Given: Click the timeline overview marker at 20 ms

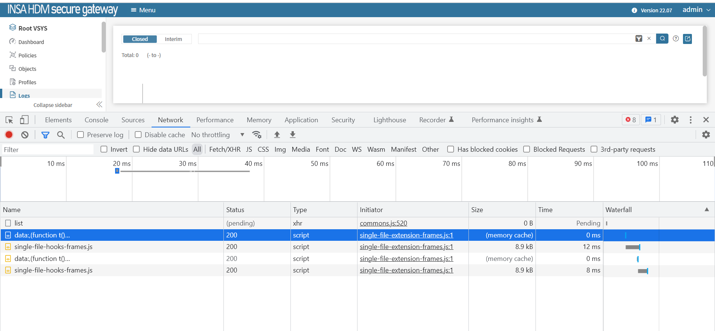Looking at the screenshot, I should point(117,171).
